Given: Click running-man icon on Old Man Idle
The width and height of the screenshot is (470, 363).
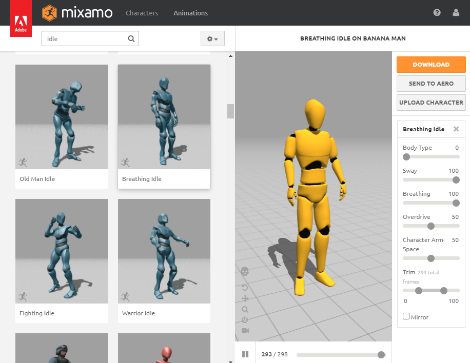Looking at the screenshot, I should click(x=23, y=163).
